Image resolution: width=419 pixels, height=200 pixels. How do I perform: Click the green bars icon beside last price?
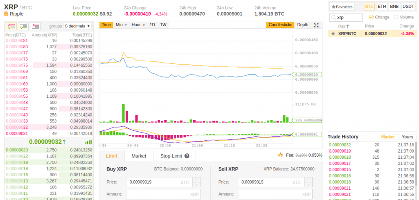click(88, 142)
